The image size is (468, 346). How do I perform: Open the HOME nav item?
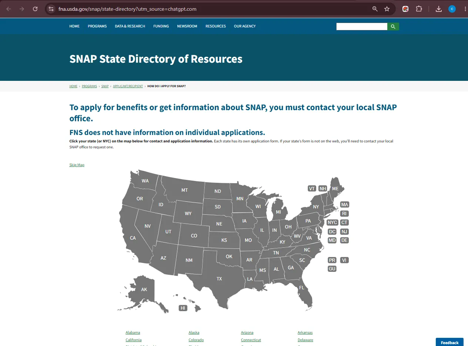[74, 26]
